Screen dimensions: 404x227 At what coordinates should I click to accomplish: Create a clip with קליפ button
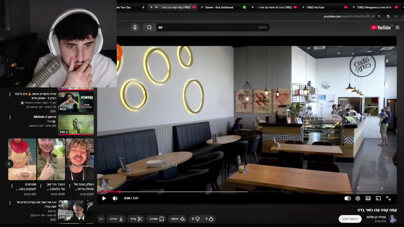click(x=136, y=219)
